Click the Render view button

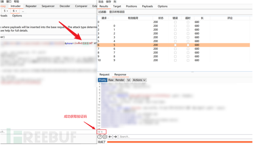[120, 80]
